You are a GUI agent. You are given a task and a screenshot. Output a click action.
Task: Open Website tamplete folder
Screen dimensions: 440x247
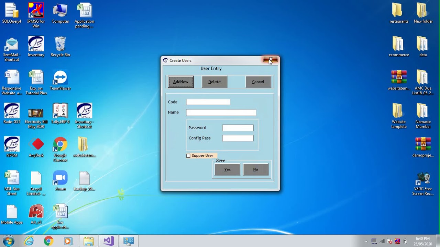(x=399, y=116)
